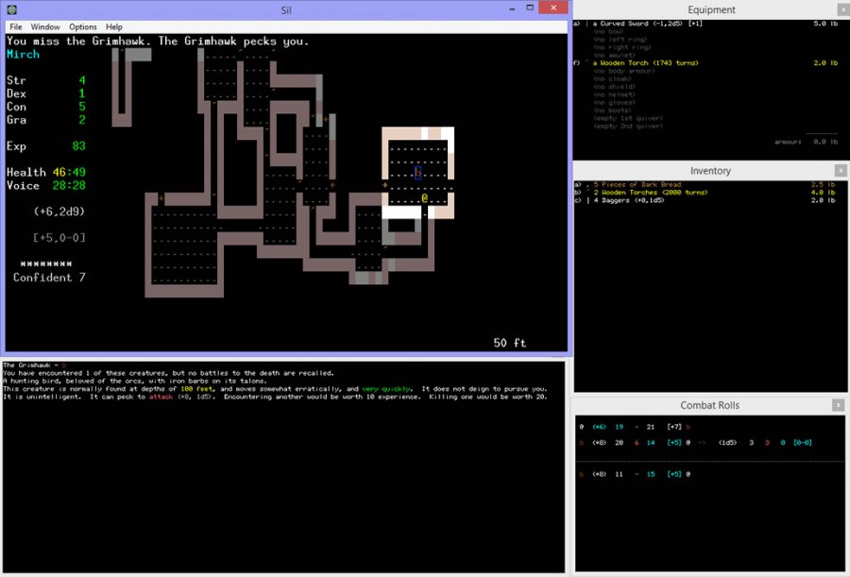The image size is (850, 577).
Task: Select 5 Pieces of Dark Bread in Inventory
Action: (x=637, y=184)
